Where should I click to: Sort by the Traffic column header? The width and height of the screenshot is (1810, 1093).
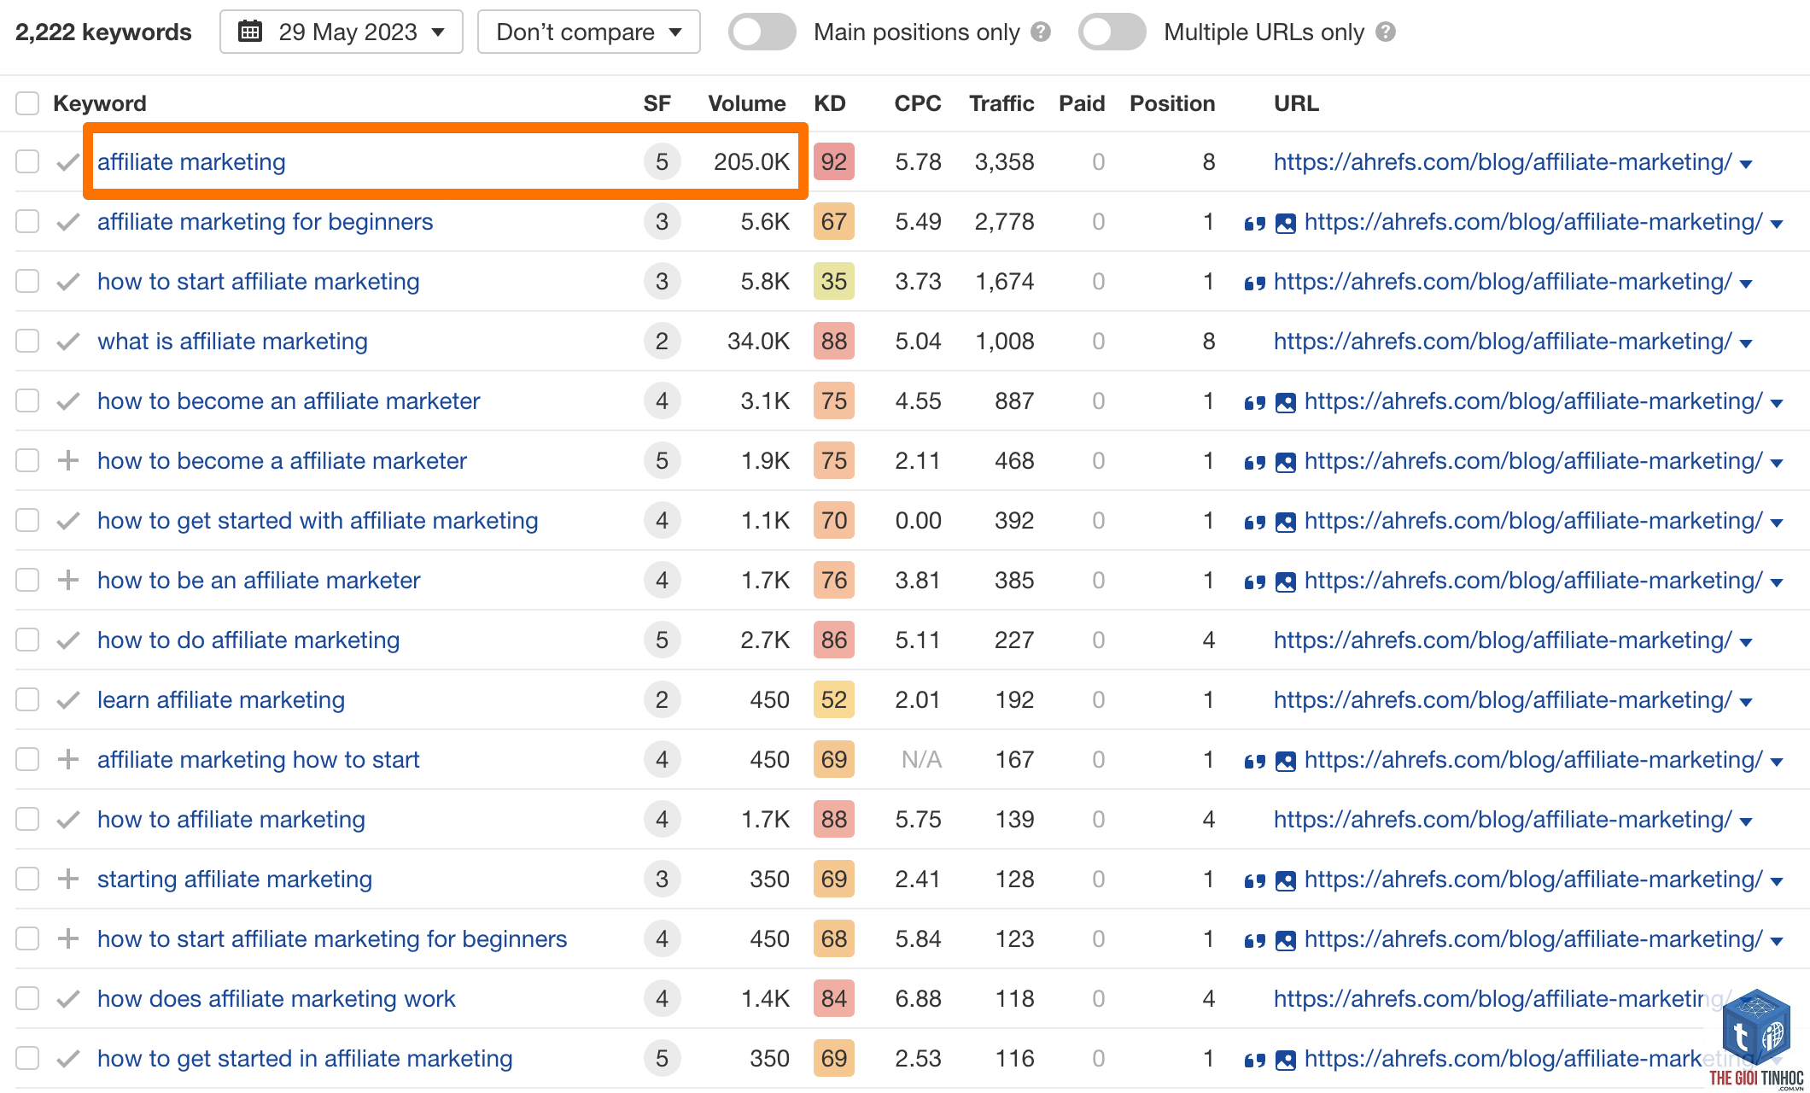coord(1001,103)
